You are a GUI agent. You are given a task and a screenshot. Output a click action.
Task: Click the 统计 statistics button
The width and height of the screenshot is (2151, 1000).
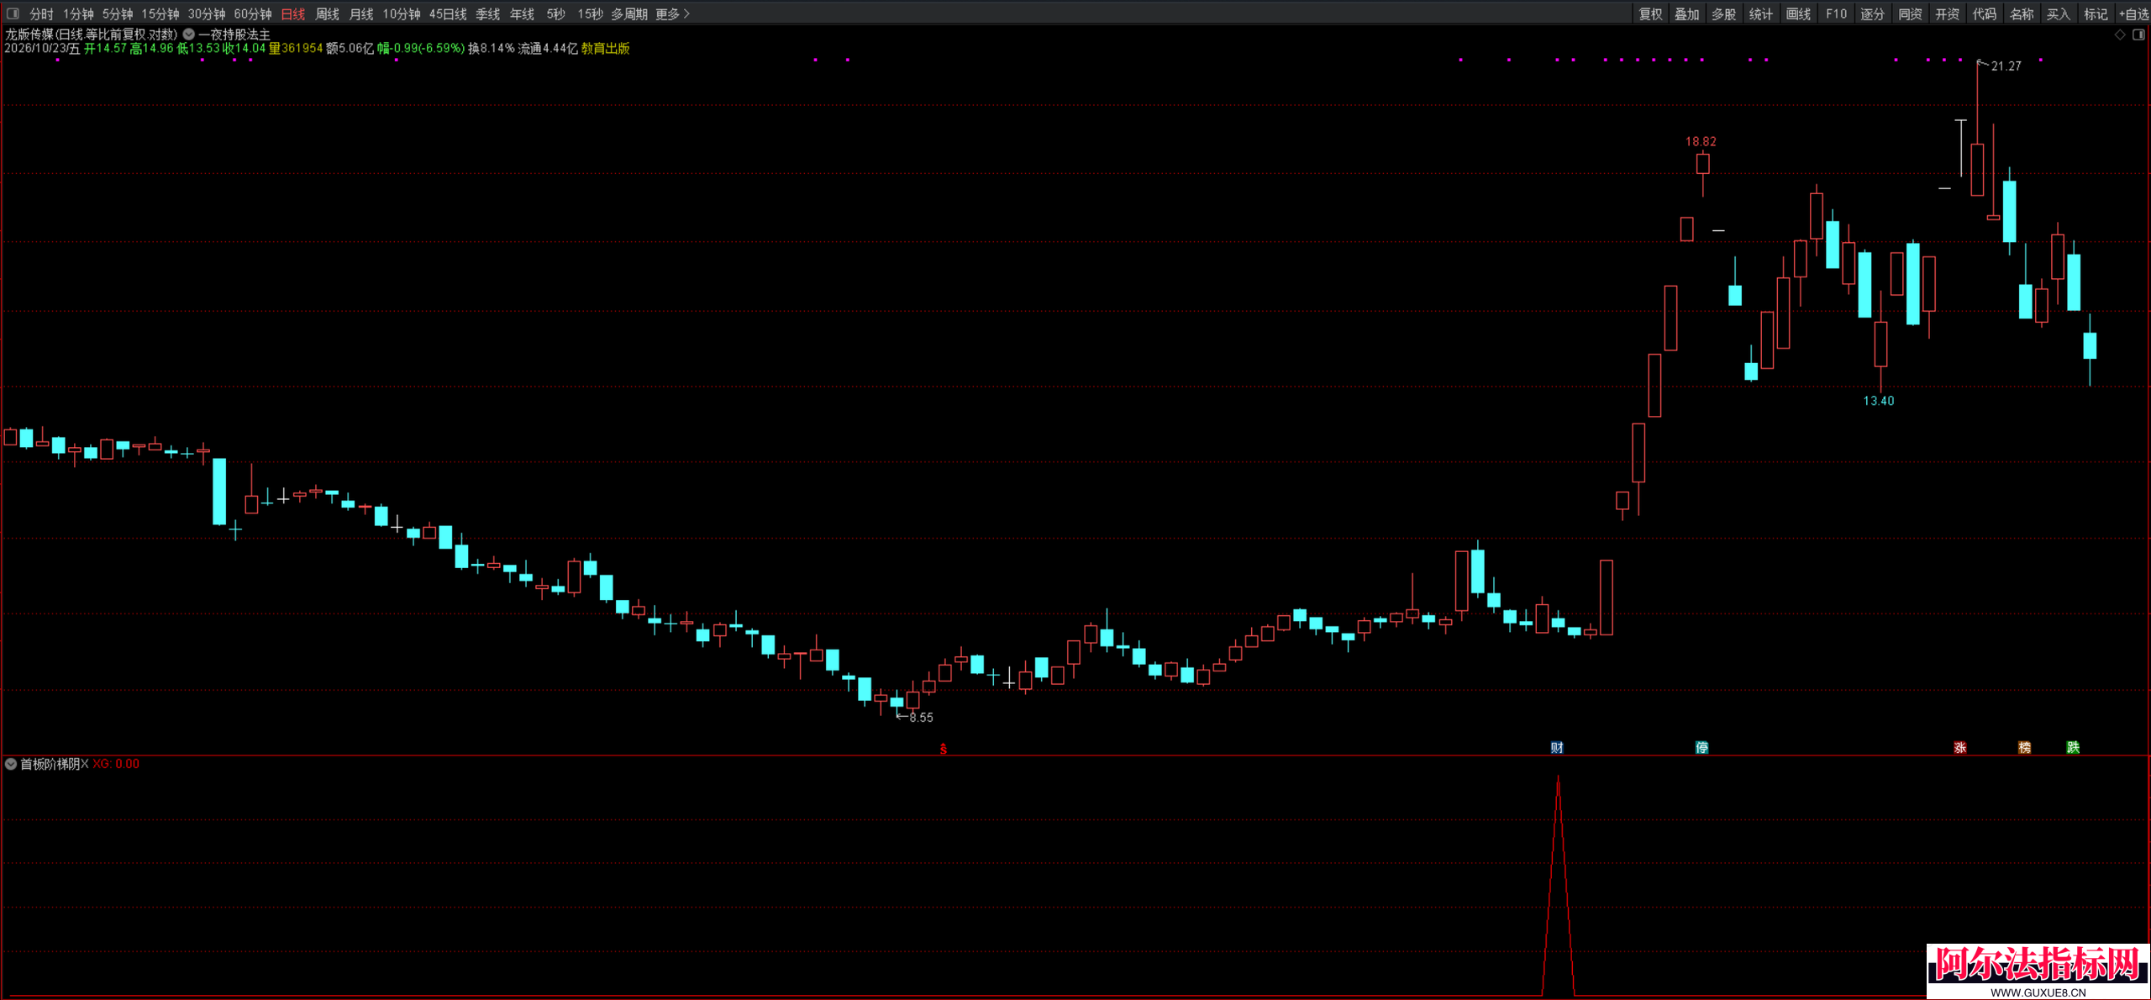[1761, 13]
